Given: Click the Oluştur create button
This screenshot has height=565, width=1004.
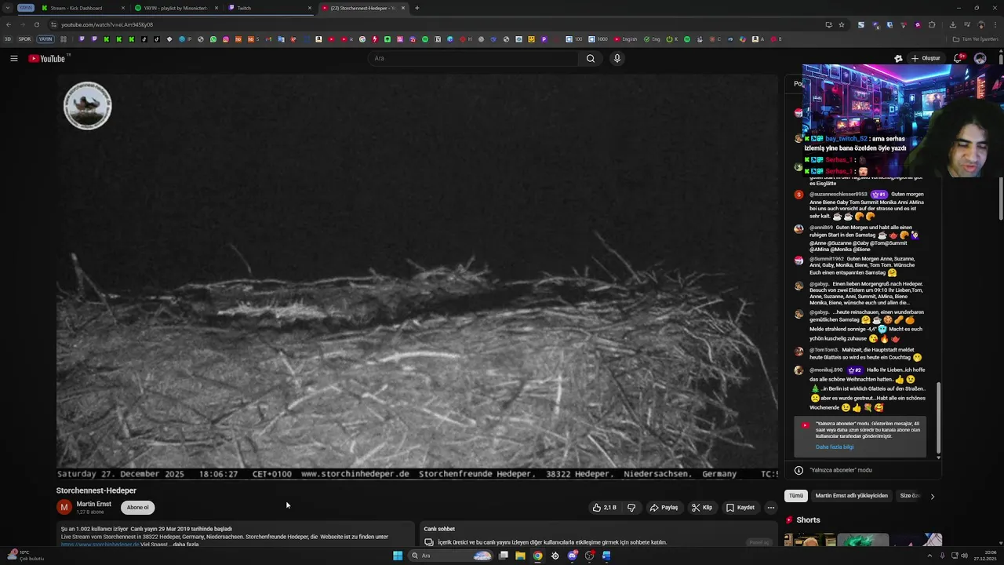Looking at the screenshot, I should click(926, 58).
